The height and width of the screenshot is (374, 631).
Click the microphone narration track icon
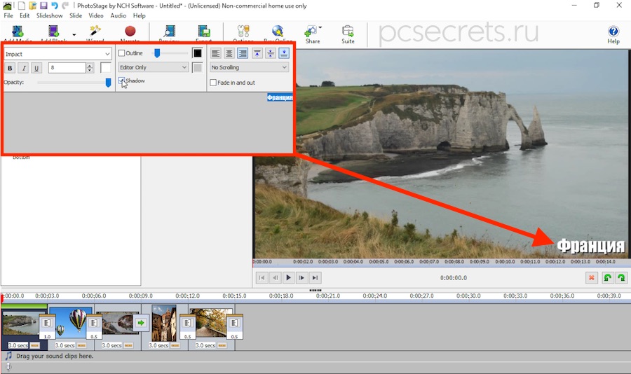click(8, 367)
